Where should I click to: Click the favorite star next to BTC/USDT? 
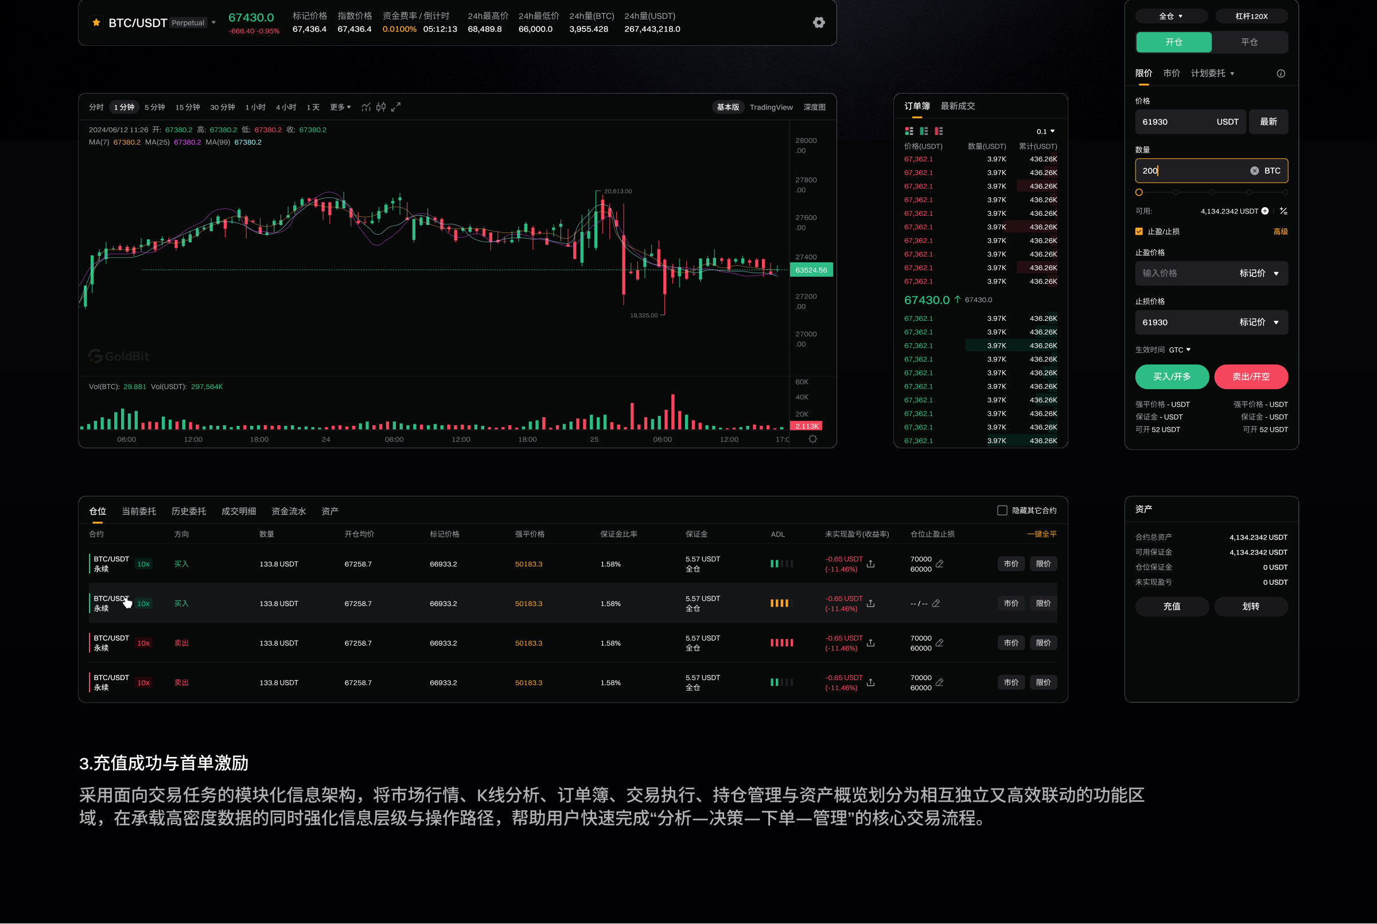pos(96,22)
